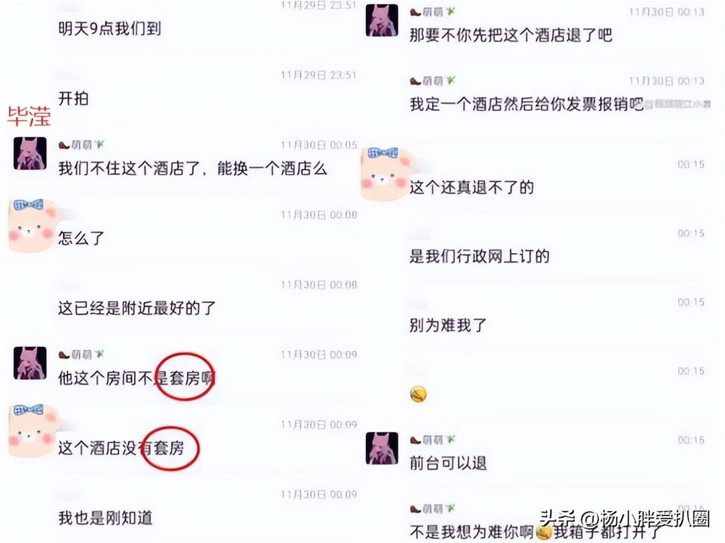Click purple avatar next to 前台可以退
Screen dimensions: 725x543
(382, 448)
